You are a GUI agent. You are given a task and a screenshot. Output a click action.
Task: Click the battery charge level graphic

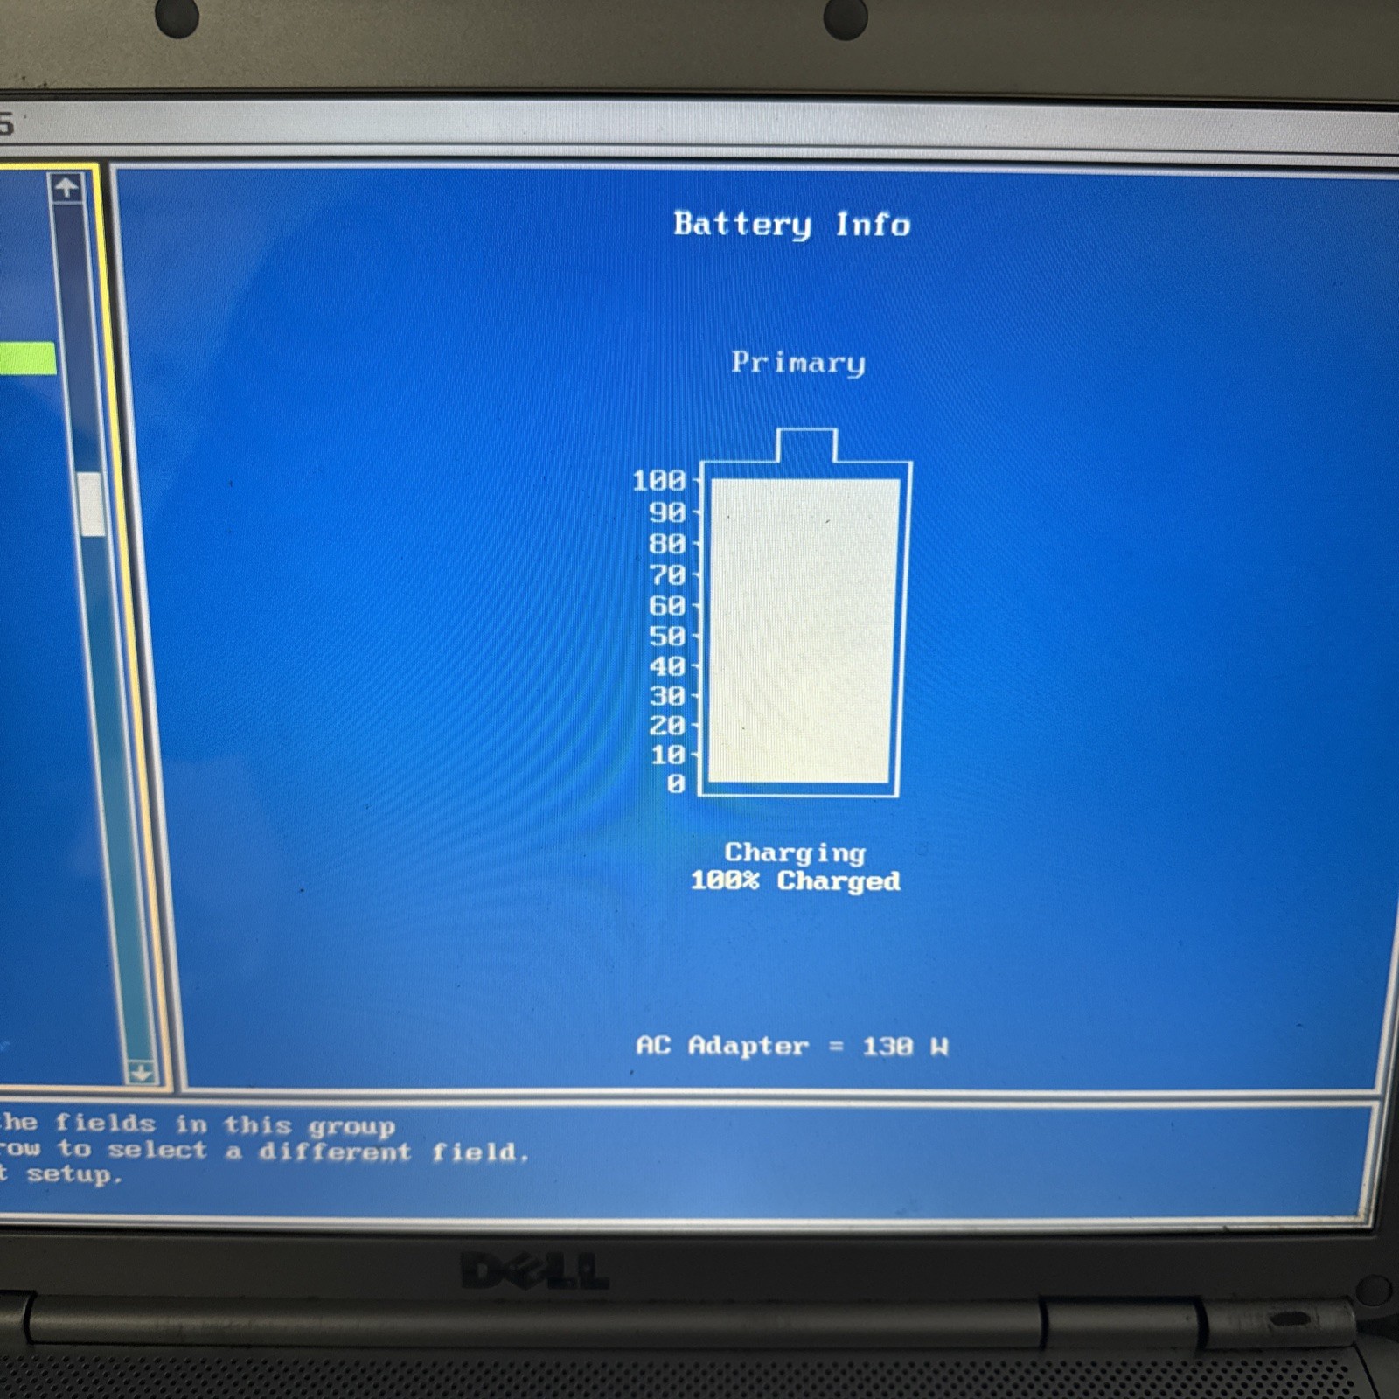click(x=804, y=613)
